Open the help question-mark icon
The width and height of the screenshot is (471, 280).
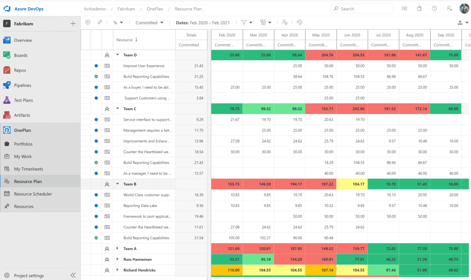pos(434,9)
